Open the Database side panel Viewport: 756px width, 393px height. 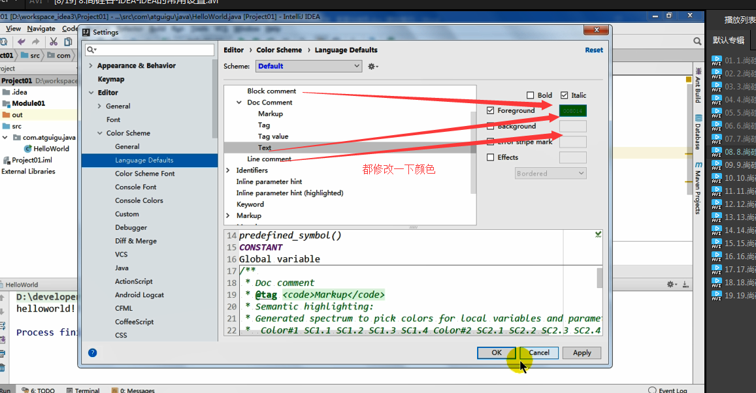coord(698,131)
